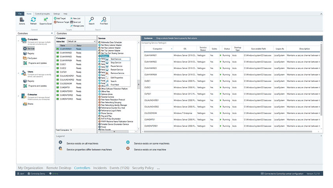Open the Actions ribbon button
This screenshot has width=333, height=188.
(x=22, y=21)
